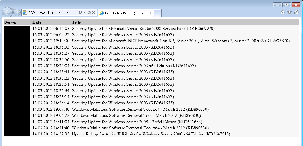Click the non-x64 Malicious Software Removal Tool title
The width and height of the screenshot is (303, 146).
coord(136,115)
